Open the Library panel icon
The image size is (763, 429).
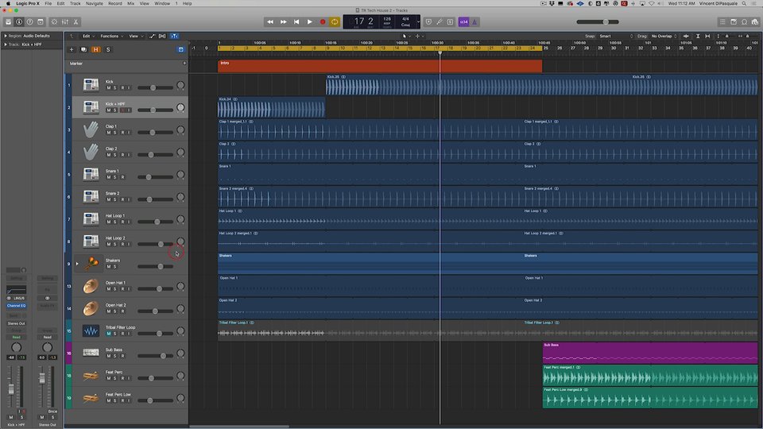click(x=8, y=22)
